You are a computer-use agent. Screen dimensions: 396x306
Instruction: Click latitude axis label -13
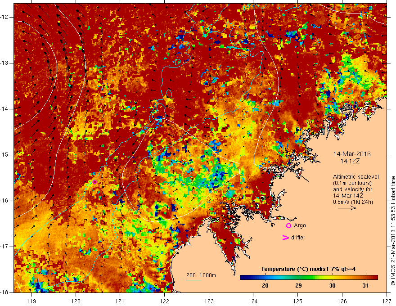(4, 63)
